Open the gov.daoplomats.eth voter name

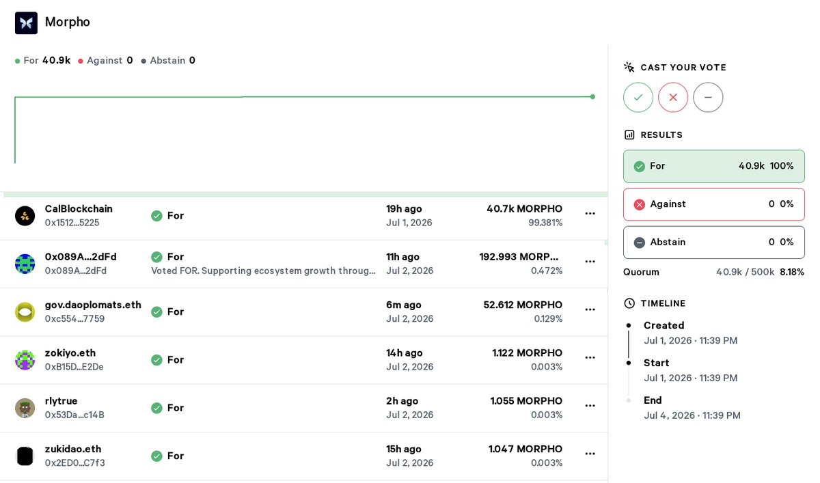click(x=93, y=305)
